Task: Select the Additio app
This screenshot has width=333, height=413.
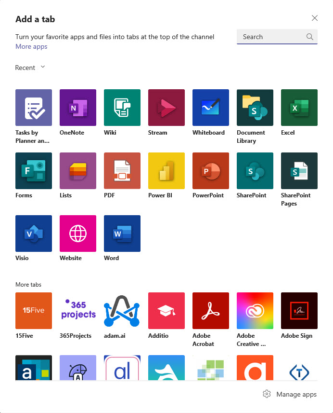Action: tap(166, 311)
